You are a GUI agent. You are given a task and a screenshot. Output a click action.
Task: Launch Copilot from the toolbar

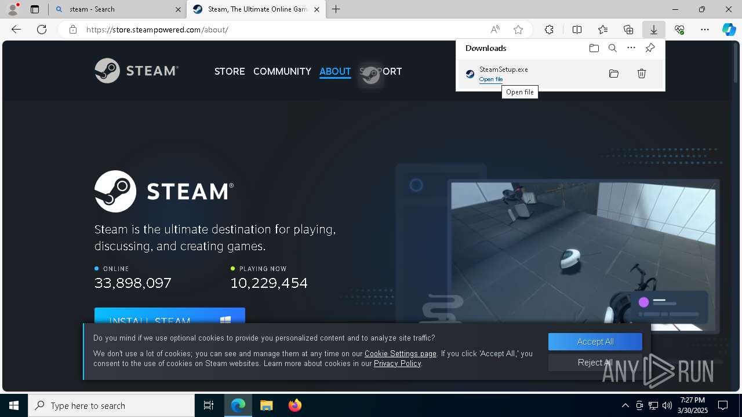pyautogui.click(x=729, y=30)
